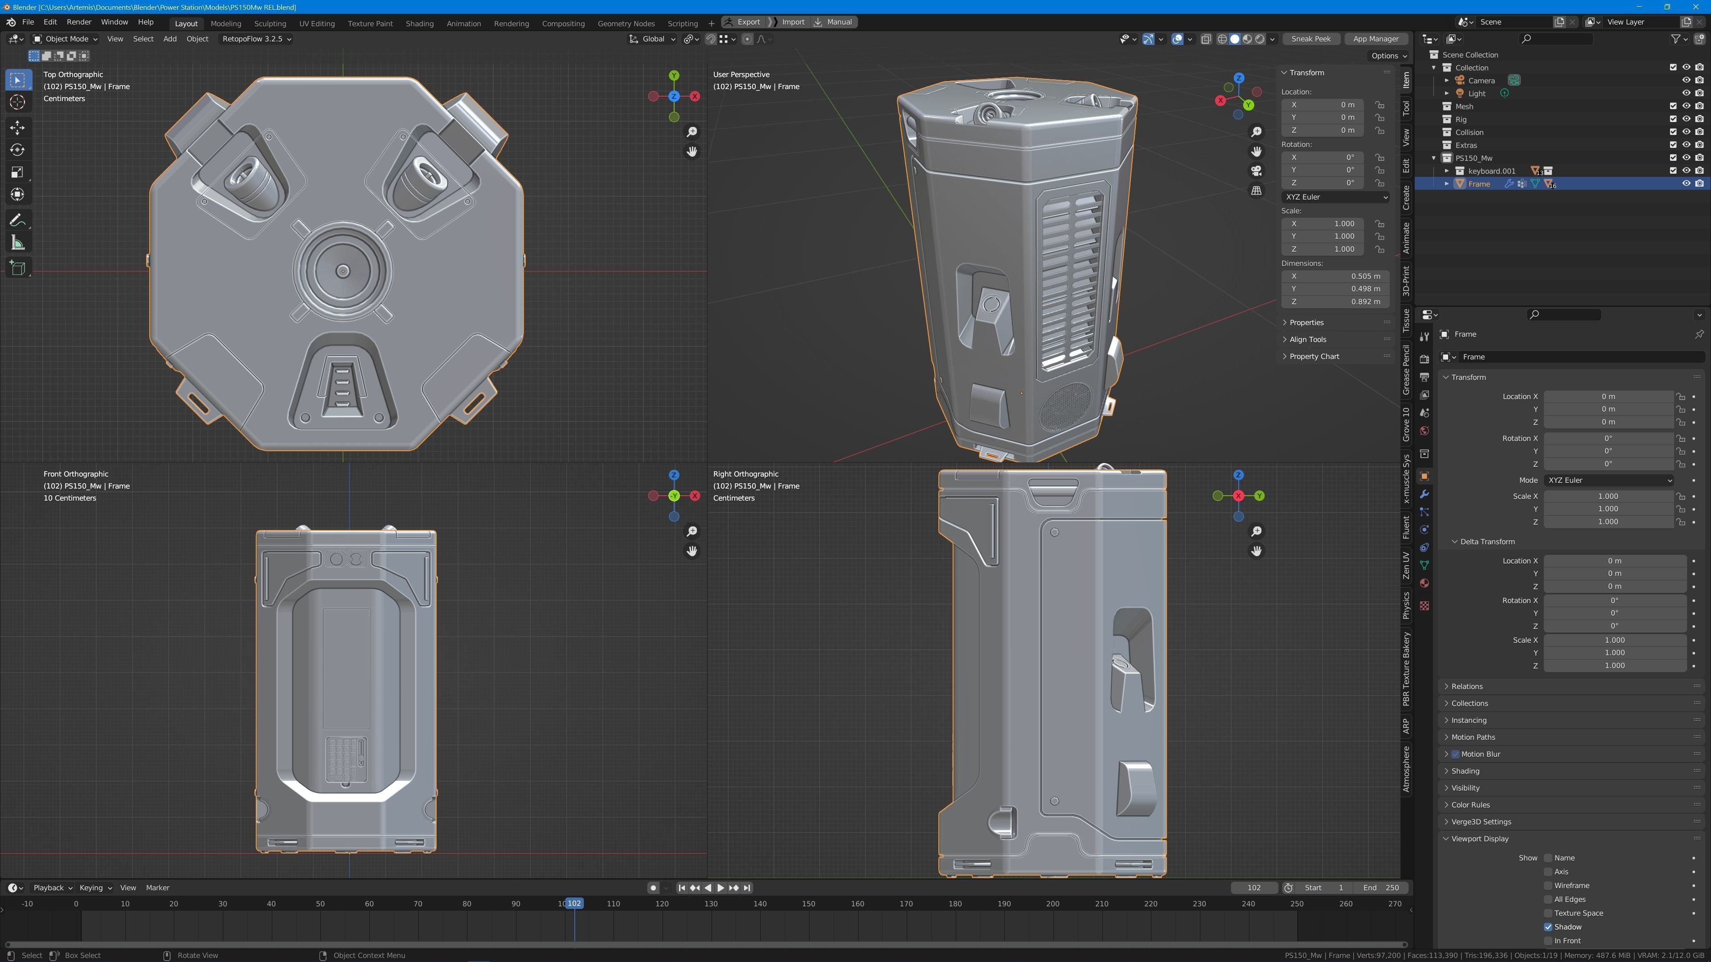Activate the Rotate tool
Screen dimensions: 1711x962
click(18, 150)
